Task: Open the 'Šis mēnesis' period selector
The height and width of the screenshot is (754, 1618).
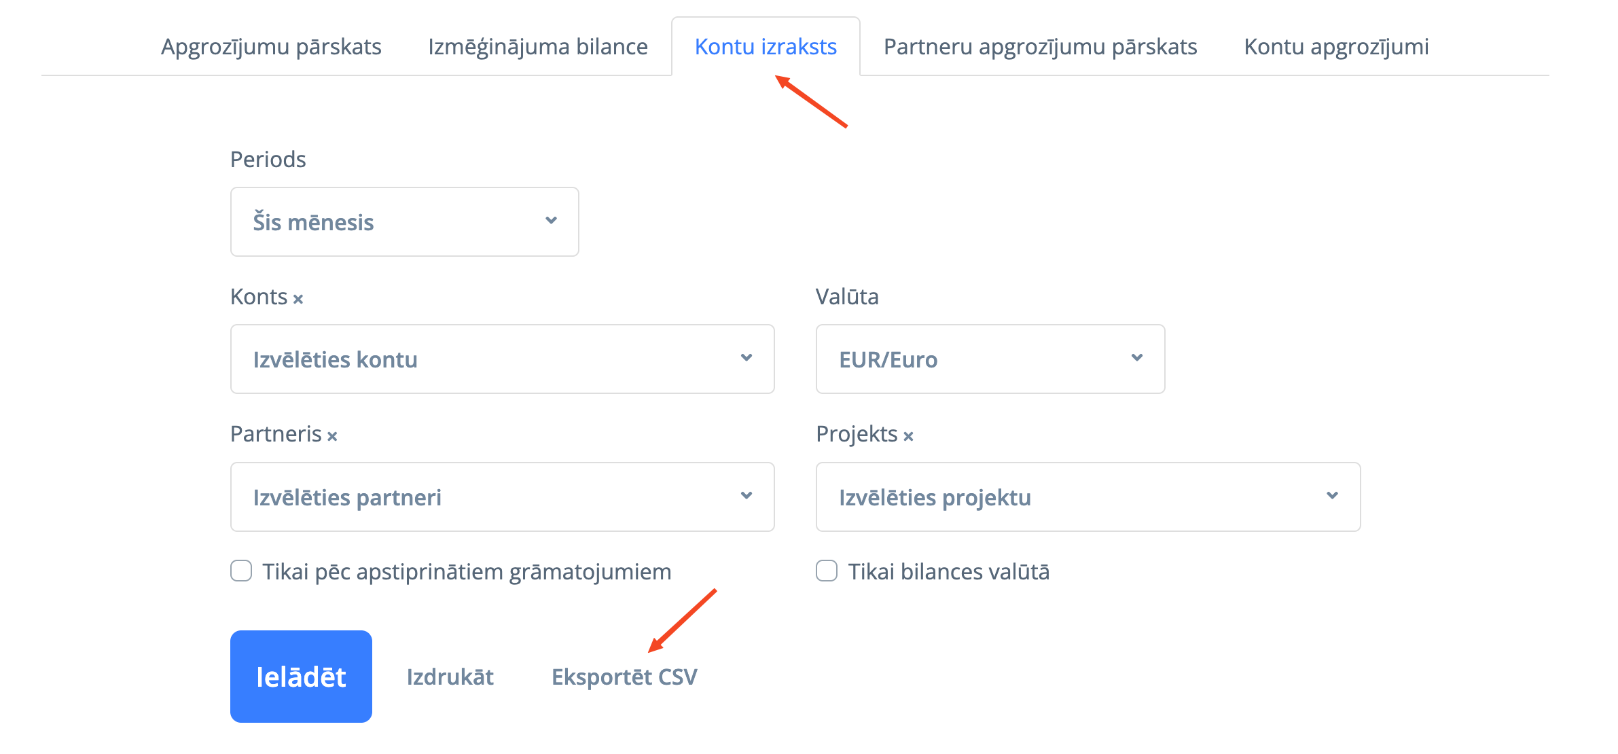Action: (404, 221)
